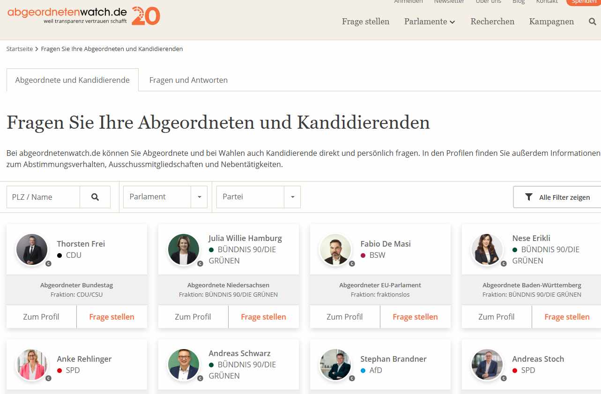This screenshot has height=394, width=601.
Task: Open Zum Profil for Fabio De Masi
Action: coord(344,317)
